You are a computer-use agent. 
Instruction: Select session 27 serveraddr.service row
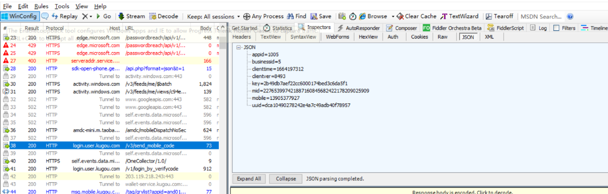(x=110, y=61)
